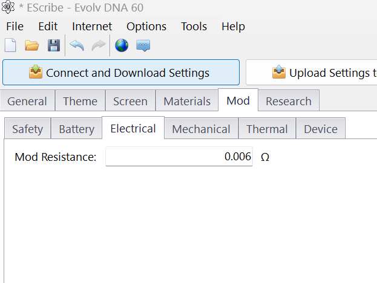Open the File menu
Screen dimensions: 377x283
click(x=15, y=27)
